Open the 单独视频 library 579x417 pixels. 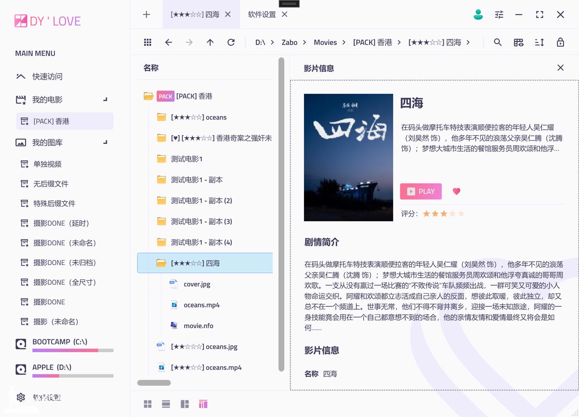click(47, 164)
